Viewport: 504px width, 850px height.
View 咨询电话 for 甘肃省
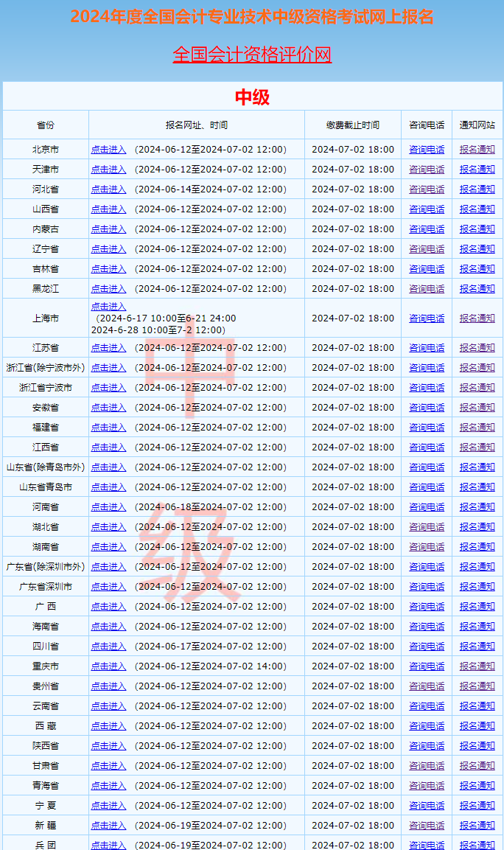tap(427, 766)
